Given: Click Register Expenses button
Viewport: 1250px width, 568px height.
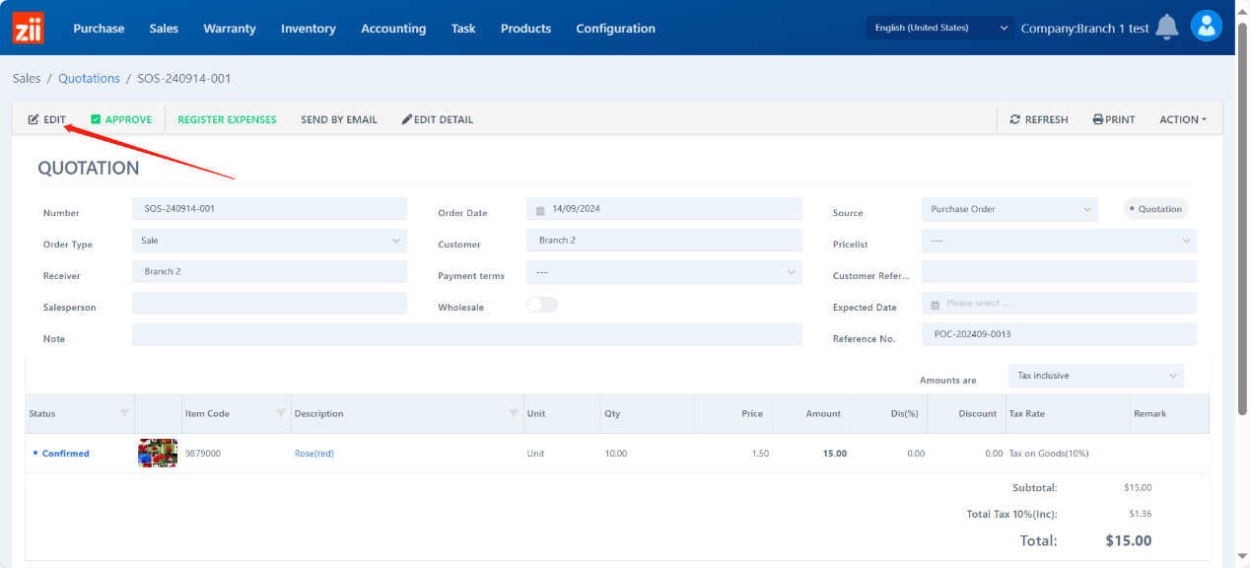Looking at the screenshot, I should tap(227, 119).
